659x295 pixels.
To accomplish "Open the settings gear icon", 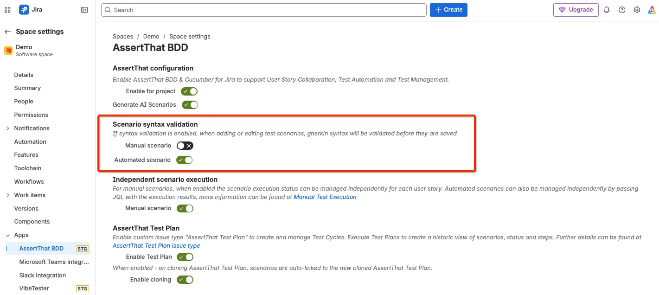I will coord(637,10).
